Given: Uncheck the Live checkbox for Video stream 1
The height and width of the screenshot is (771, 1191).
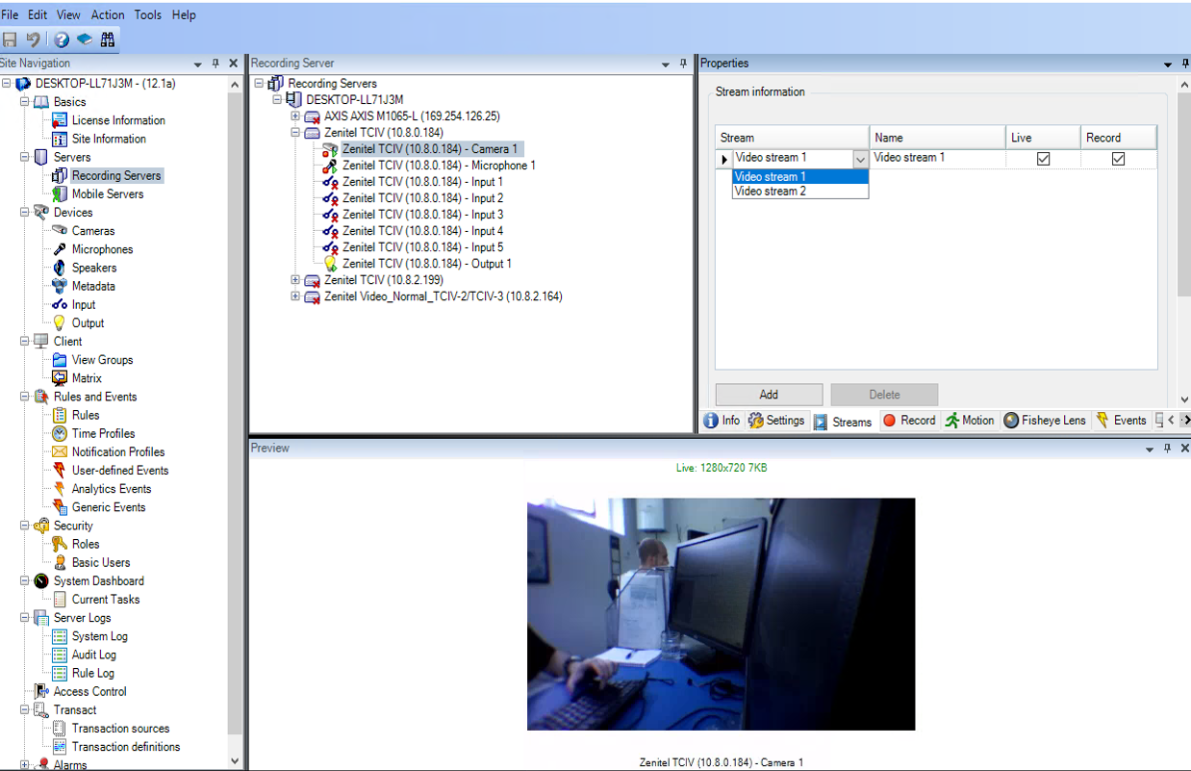Looking at the screenshot, I should coord(1043,159).
